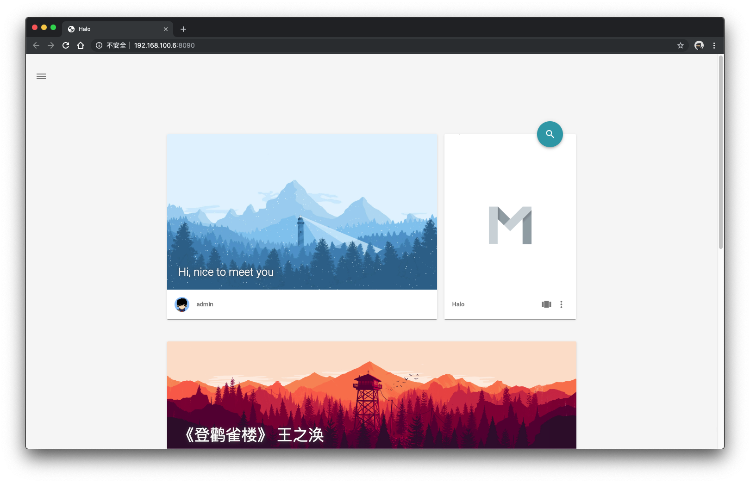750x483 pixels.
Task: Click the admin avatar image
Action: pos(182,304)
